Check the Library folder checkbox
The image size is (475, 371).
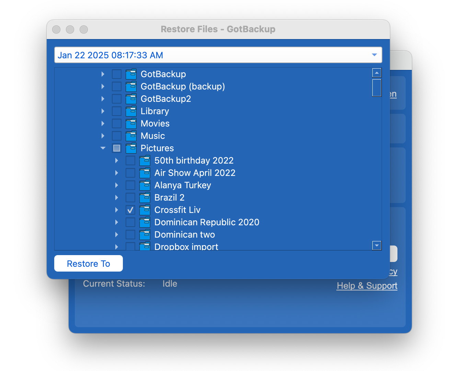pyautogui.click(x=117, y=111)
